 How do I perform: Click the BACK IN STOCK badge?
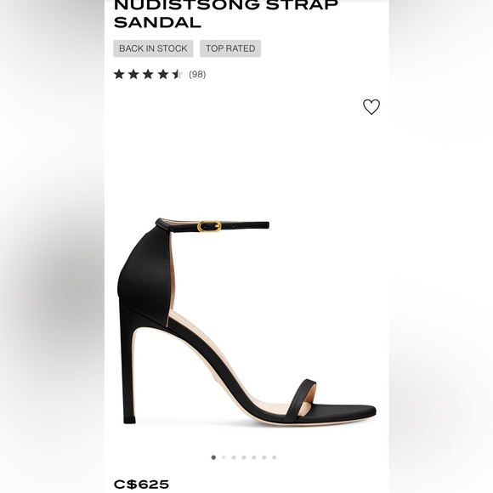(x=153, y=48)
